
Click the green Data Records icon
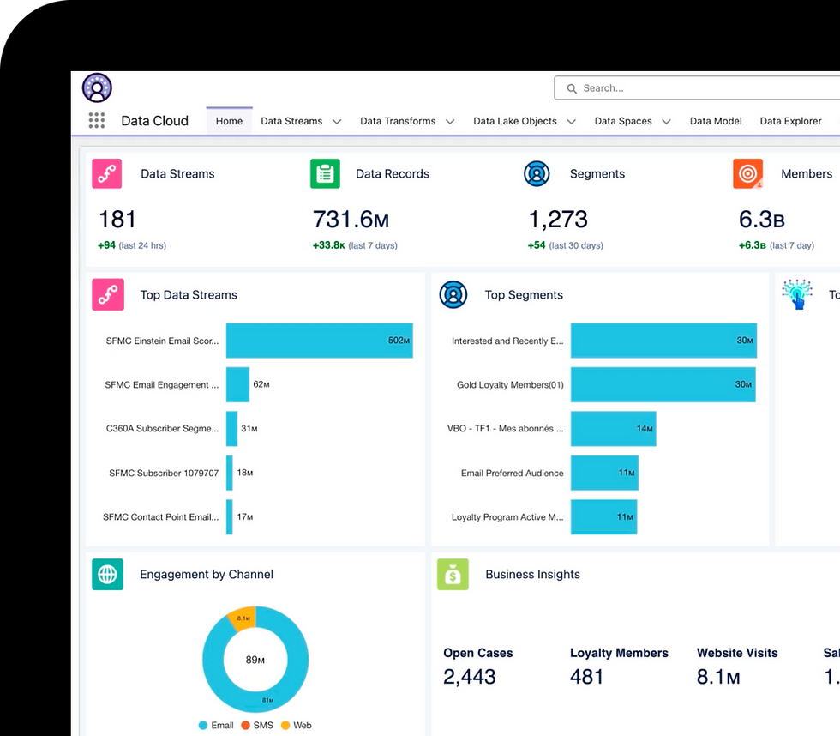click(325, 173)
